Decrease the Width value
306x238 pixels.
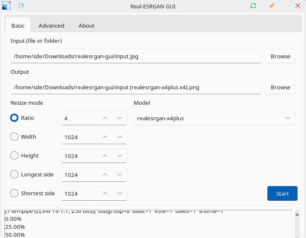(x=120, y=137)
